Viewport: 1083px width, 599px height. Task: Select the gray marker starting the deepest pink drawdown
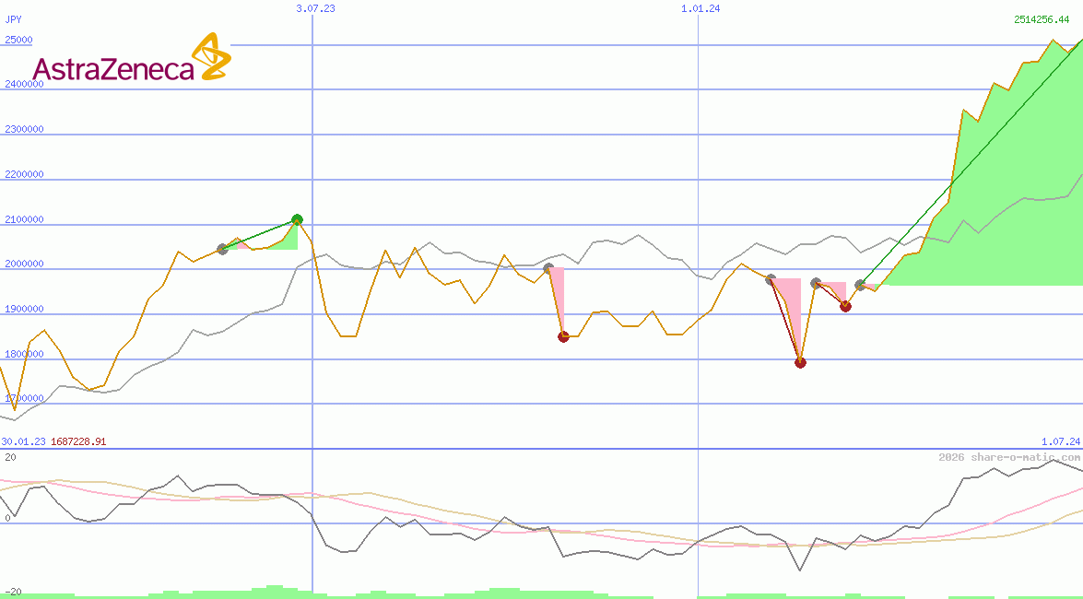point(771,276)
